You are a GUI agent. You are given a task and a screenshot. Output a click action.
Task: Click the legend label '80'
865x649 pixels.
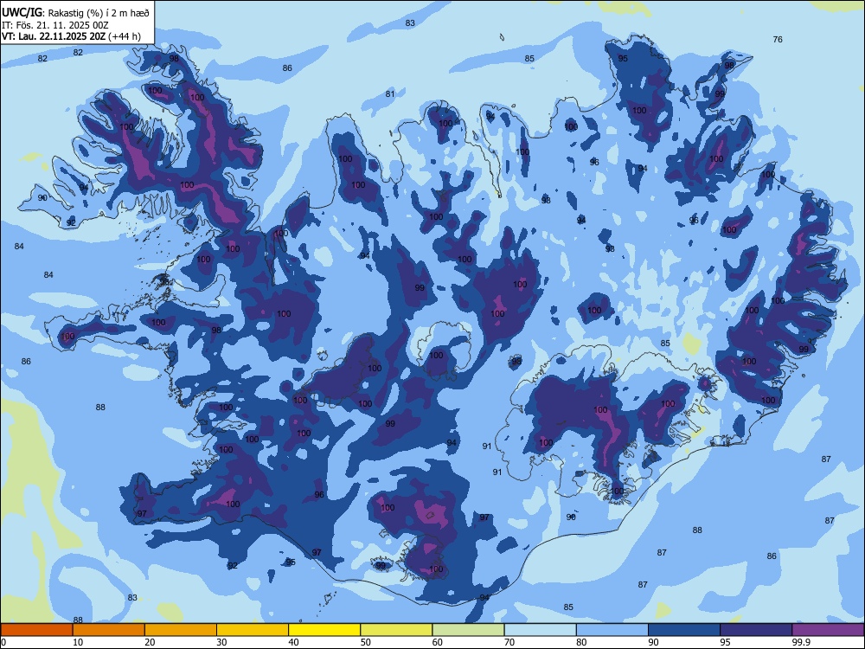(x=581, y=642)
